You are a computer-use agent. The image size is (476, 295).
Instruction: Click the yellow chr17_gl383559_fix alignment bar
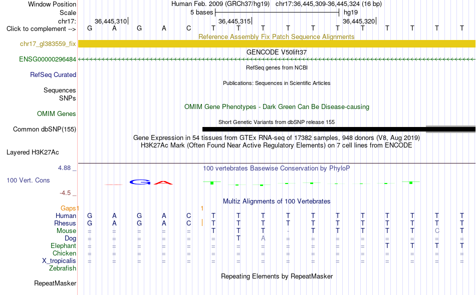(277, 43)
